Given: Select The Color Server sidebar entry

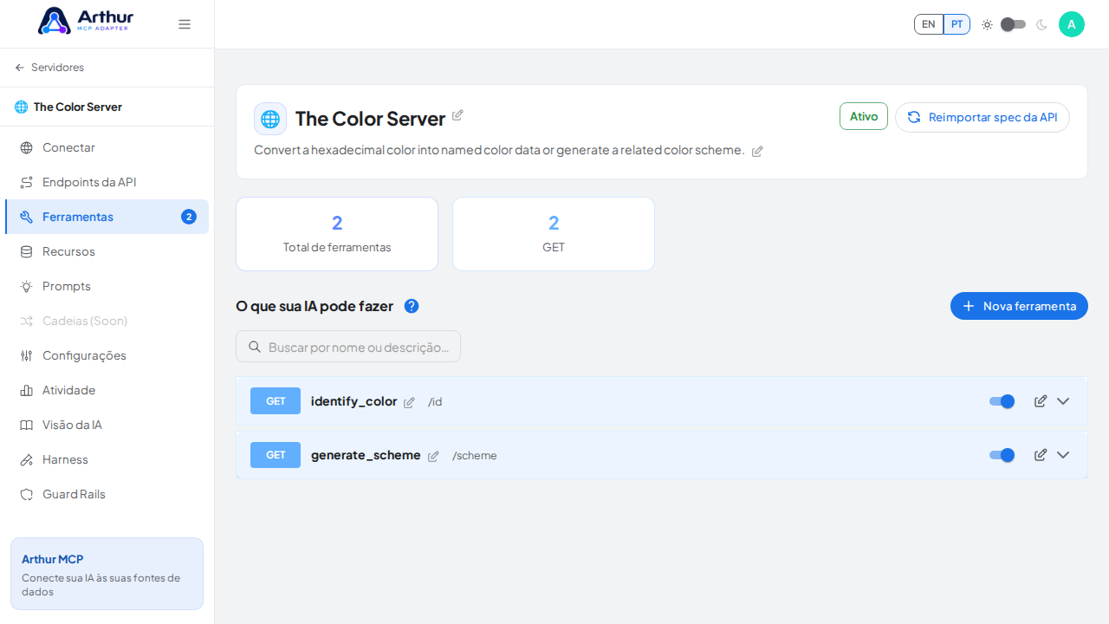Looking at the screenshot, I should click(x=107, y=107).
